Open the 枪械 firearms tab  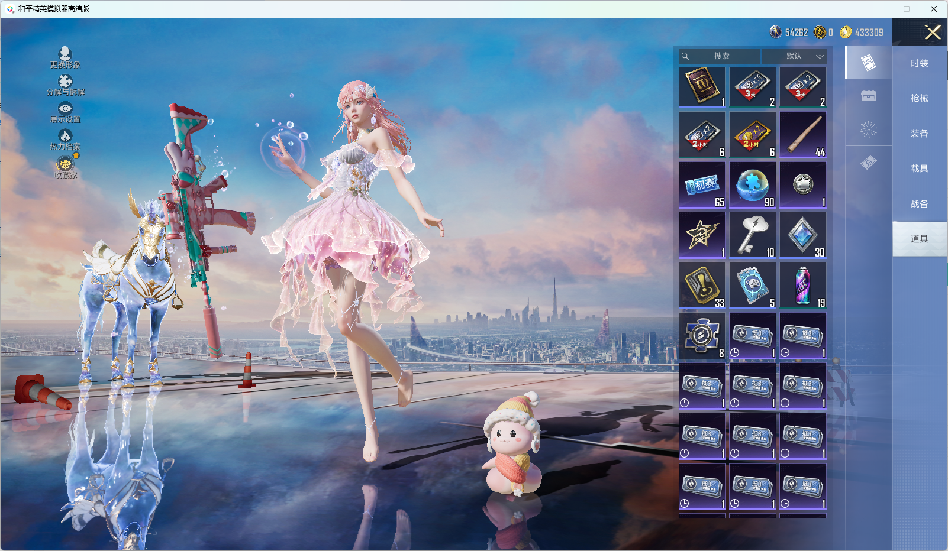point(920,98)
